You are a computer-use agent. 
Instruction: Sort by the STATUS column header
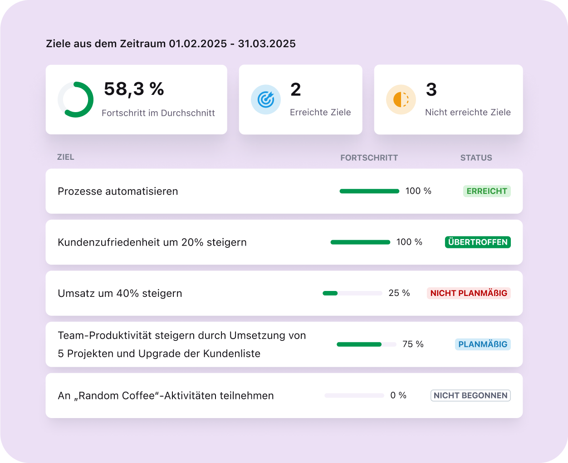(x=476, y=158)
